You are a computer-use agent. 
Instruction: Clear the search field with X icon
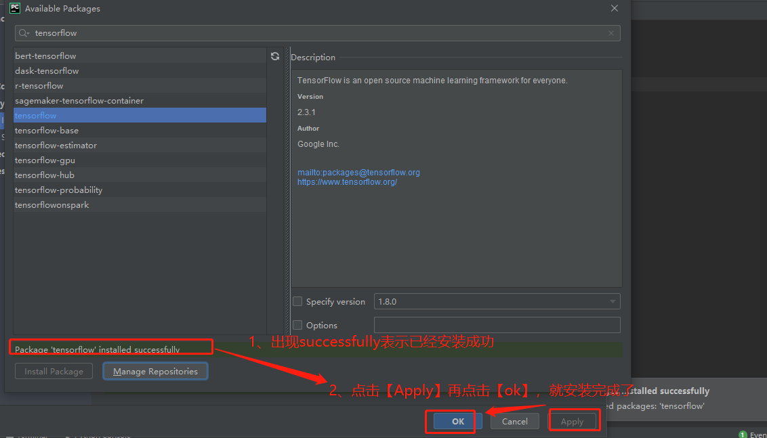pos(611,33)
